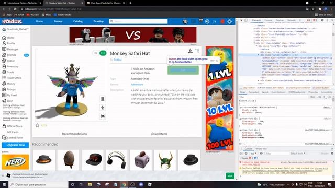Open the settings gear in Roblox header
The width and height of the screenshot is (335, 188).
229,21
